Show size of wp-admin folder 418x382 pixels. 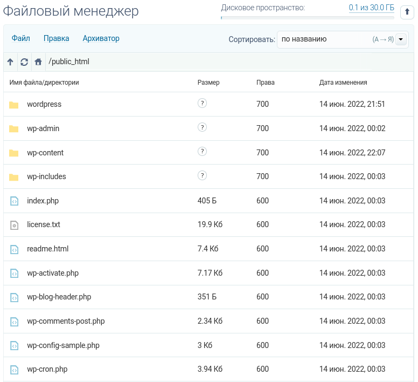[202, 127]
